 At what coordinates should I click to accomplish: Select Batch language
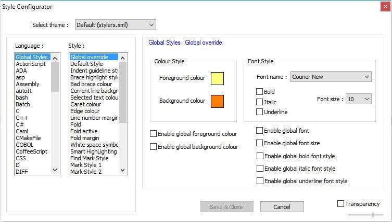(x=33, y=104)
